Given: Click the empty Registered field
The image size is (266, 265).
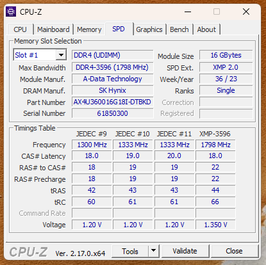Looking at the screenshot, I should pyautogui.click(x=226, y=113).
